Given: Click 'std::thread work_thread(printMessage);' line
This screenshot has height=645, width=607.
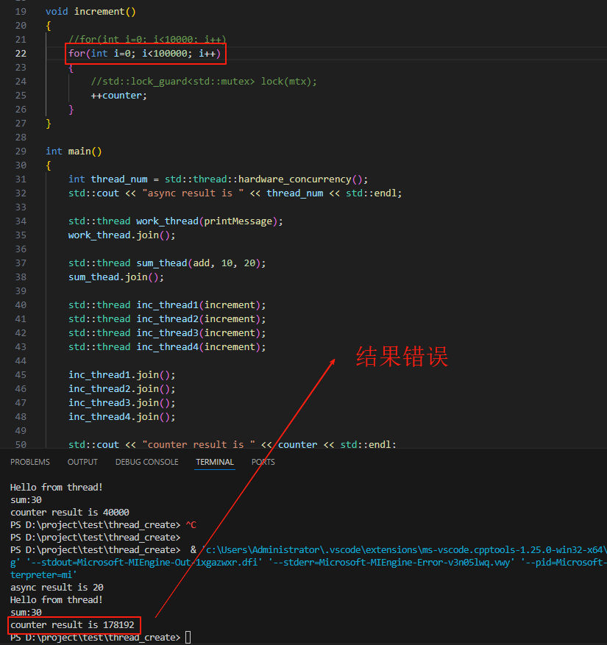Looking at the screenshot, I should 176,221.
